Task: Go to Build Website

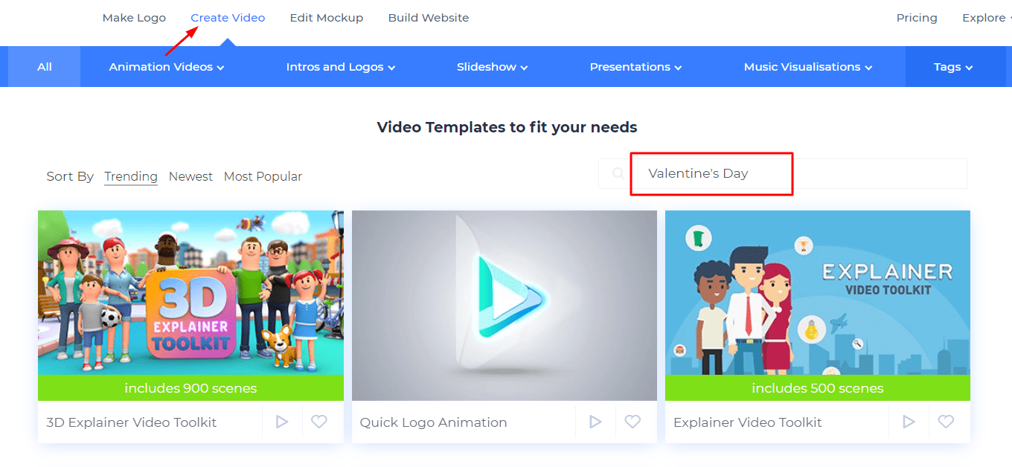Action: tap(428, 17)
